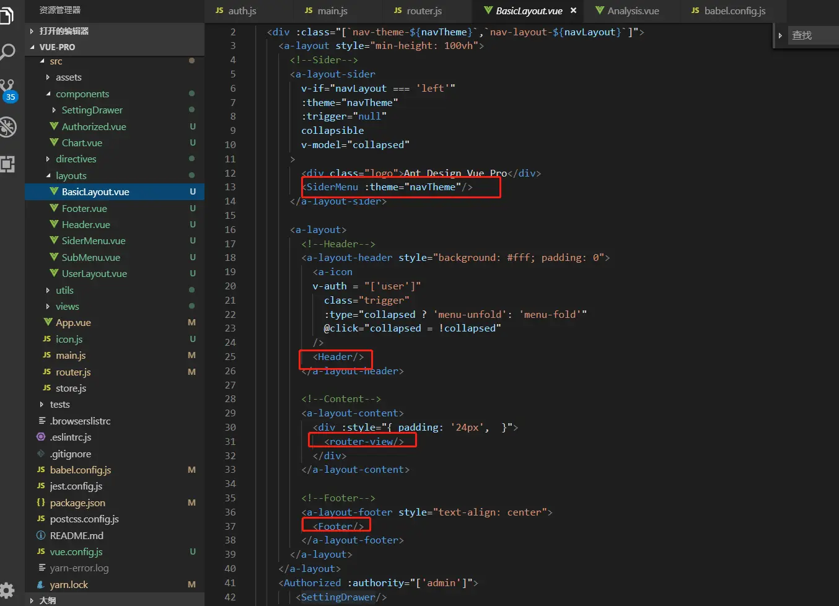This screenshot has width=839, height=606.
Task: Click the Vue icon beside App.vue
Action: click(48, 322)
